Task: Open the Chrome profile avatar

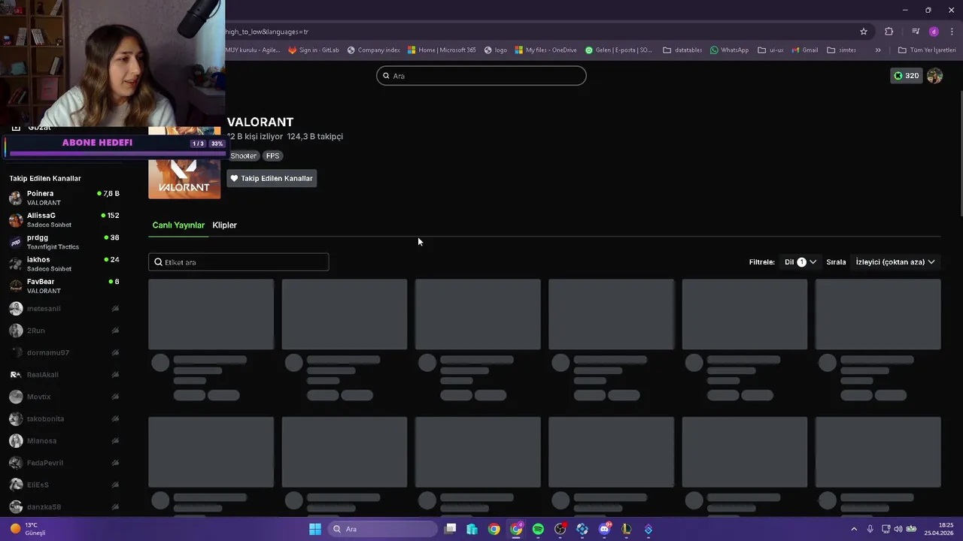Action: (934, 32)
